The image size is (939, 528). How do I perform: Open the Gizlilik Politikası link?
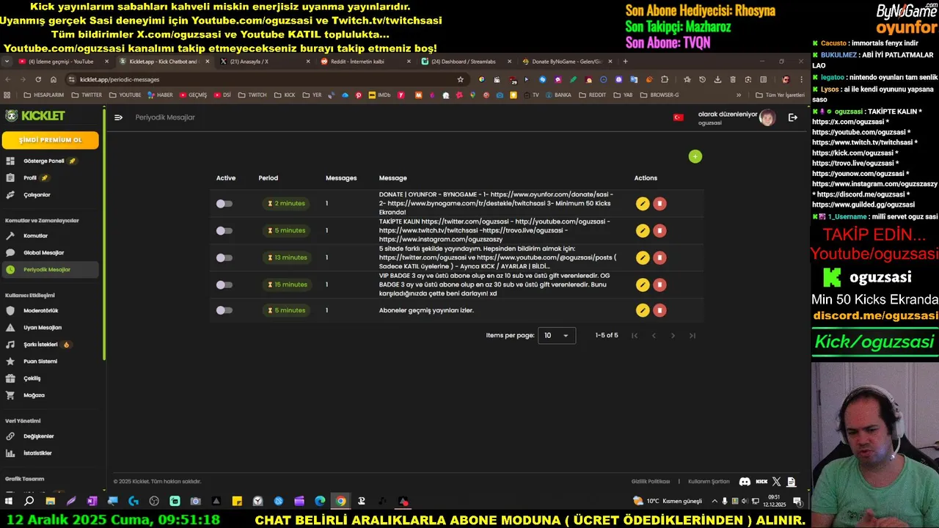point(651,482)
